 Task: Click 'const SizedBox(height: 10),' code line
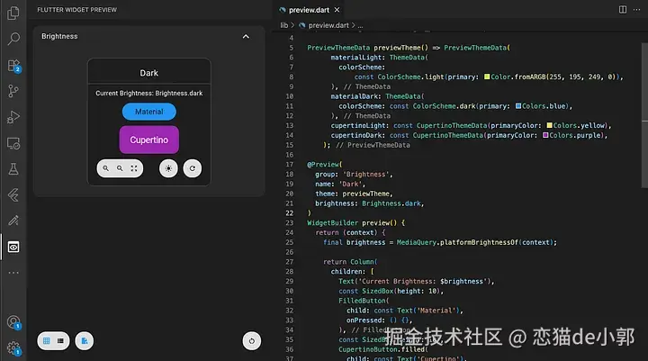point(391,291)
